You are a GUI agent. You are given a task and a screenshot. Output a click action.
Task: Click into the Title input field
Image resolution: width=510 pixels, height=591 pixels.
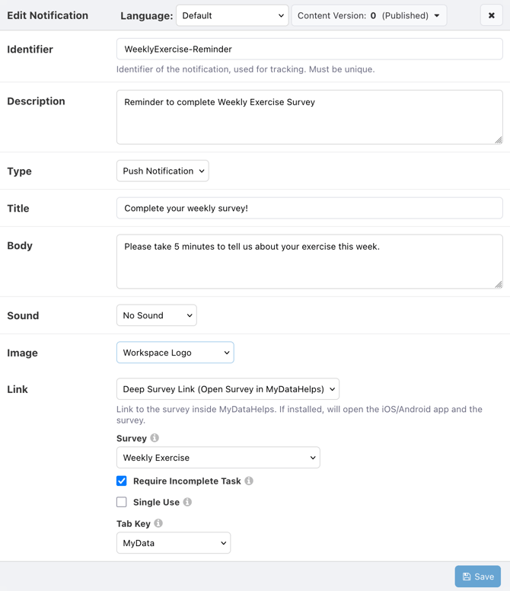[310, 208]
